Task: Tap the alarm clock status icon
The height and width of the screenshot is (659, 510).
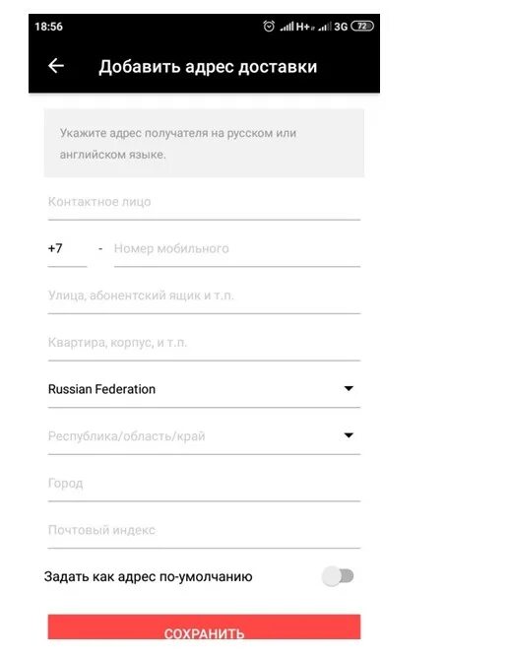Action: pyautogui.click(x=269, y=26)
